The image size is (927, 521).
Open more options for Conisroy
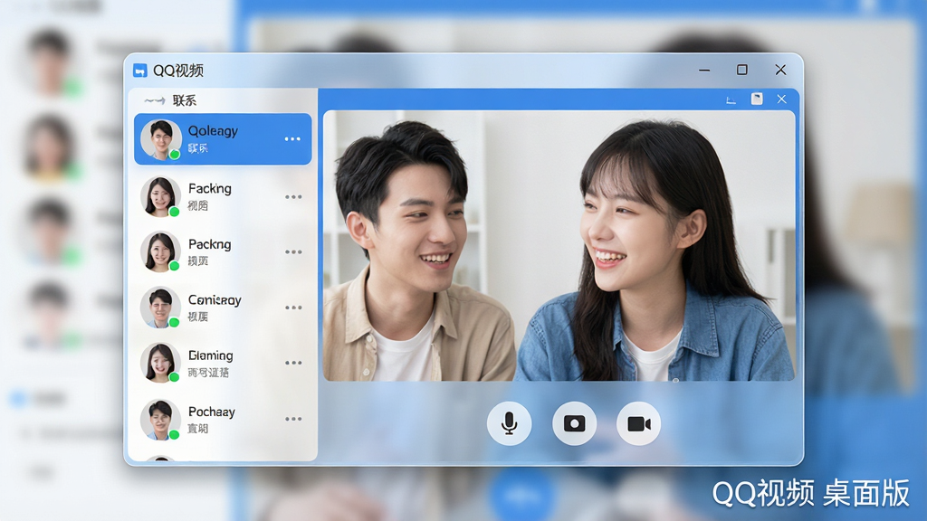click(x=293, y=308)
